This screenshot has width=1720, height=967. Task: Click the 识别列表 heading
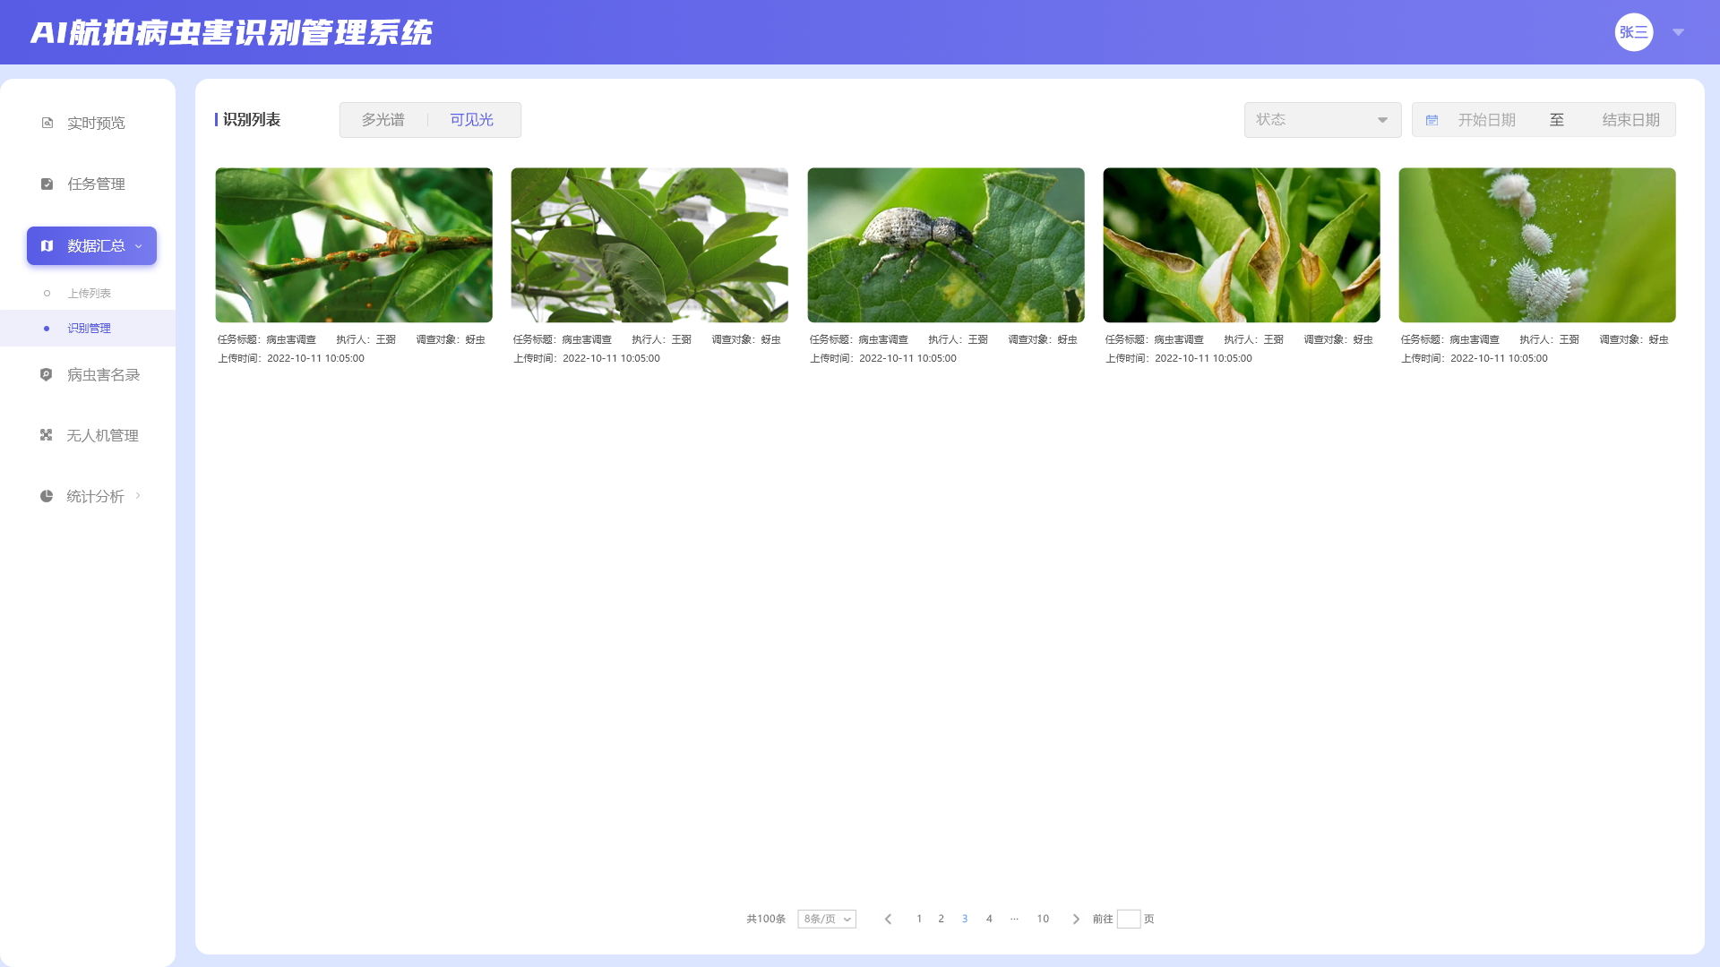(252, 120)
